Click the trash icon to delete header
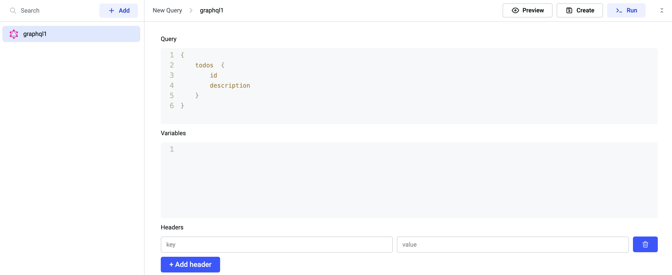The height and width of the screenshot is (275, 672). tap(645, 244)
